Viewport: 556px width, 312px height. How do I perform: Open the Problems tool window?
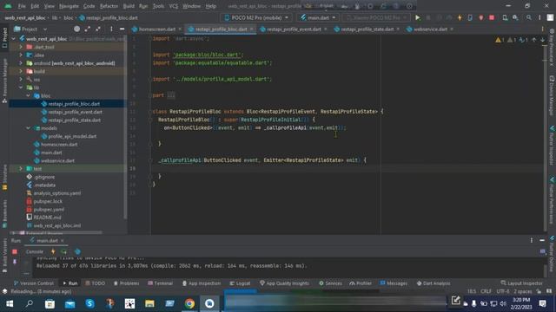(127, 283)
